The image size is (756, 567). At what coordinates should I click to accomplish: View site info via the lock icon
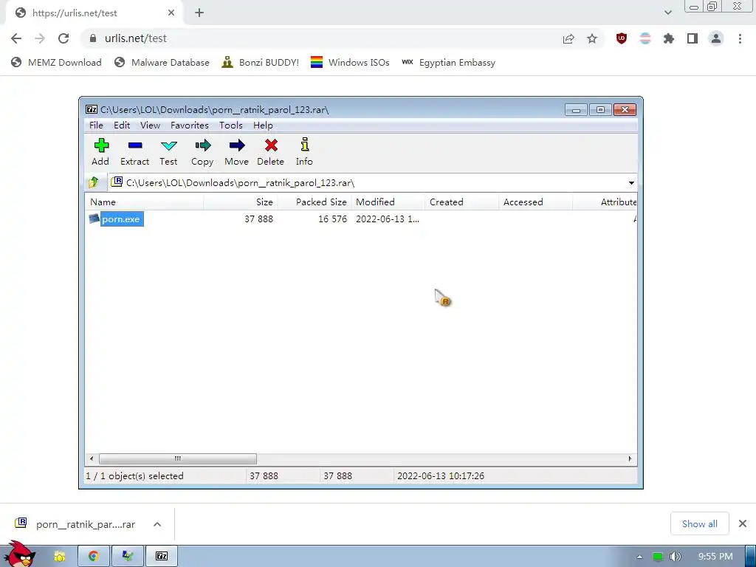(94, 38)
